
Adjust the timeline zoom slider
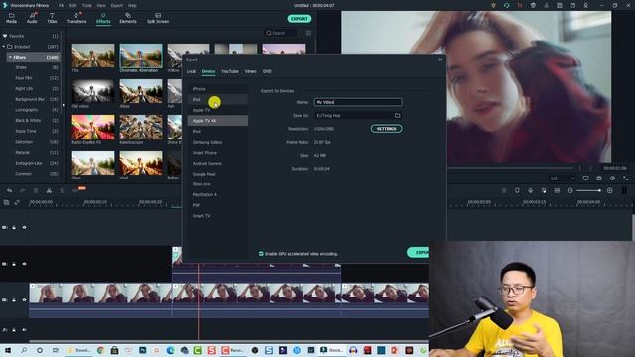589,190
